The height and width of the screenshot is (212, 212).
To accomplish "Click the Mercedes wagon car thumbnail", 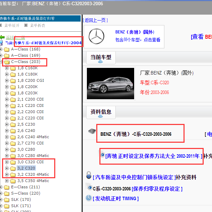I will [x=111, y=84].
